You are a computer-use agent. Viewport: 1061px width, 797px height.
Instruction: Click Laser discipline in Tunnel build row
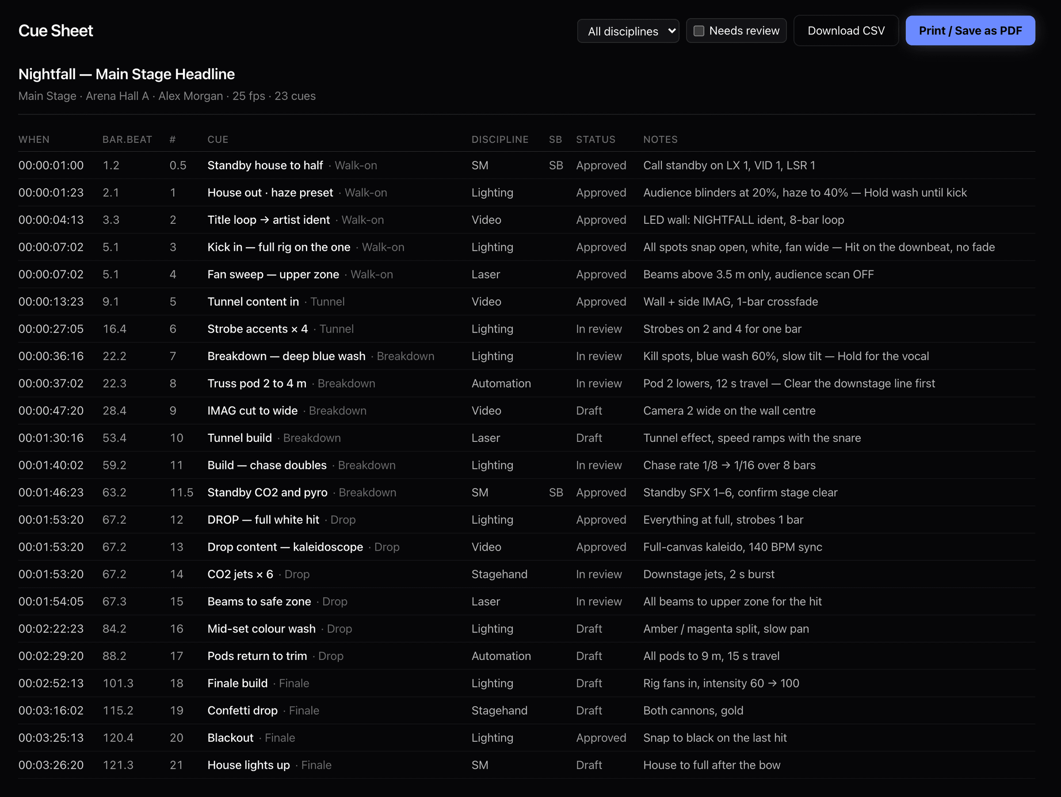[485, 438]
